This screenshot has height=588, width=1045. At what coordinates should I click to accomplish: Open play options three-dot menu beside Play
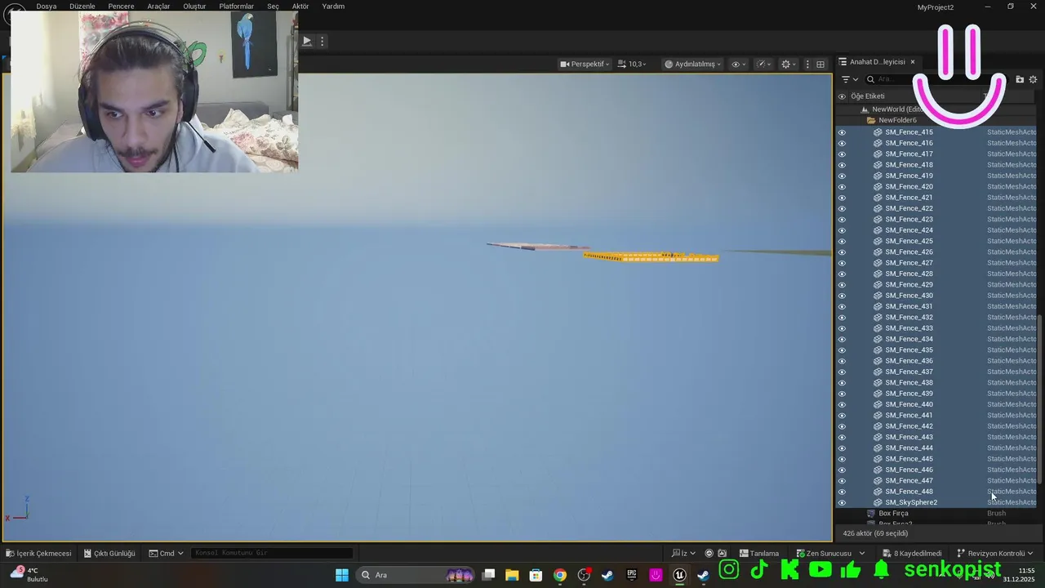322,41
